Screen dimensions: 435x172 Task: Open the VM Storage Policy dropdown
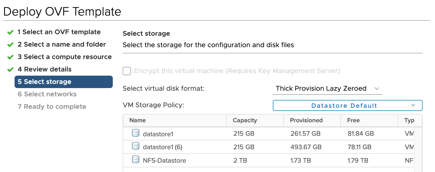[347, 105]
